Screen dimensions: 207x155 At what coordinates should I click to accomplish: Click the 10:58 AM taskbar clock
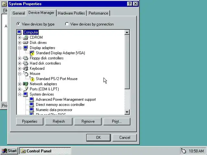pos(196,151)
